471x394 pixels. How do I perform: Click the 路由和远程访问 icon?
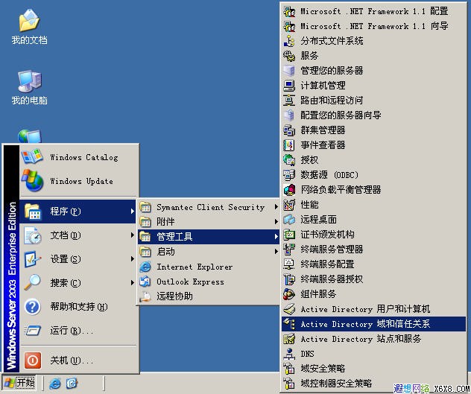point(289,100)
